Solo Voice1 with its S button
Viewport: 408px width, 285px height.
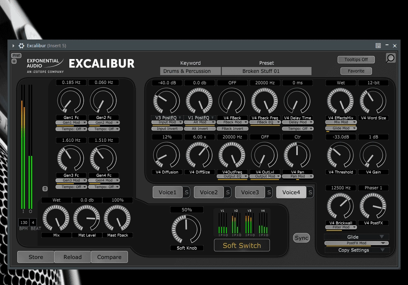coord(186,192)
